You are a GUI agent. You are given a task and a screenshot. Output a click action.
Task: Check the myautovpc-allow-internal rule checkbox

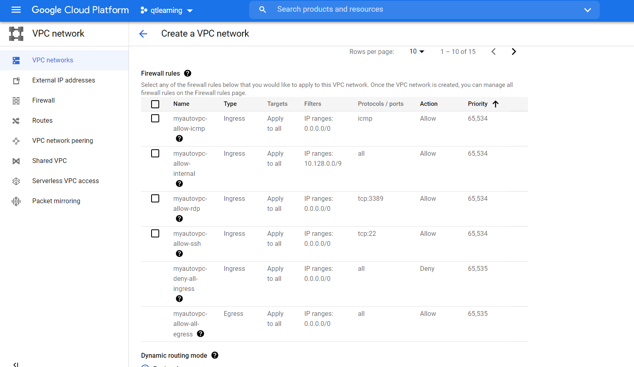(x=155, y=153)
